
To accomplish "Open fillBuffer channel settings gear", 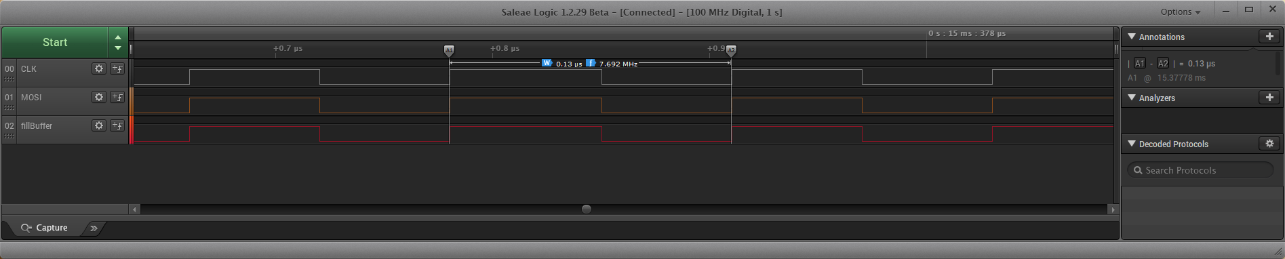I will pos(99,125).
